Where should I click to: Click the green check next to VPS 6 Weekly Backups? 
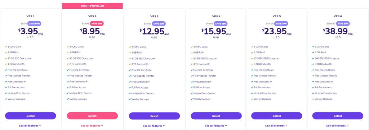click(313, 99)
